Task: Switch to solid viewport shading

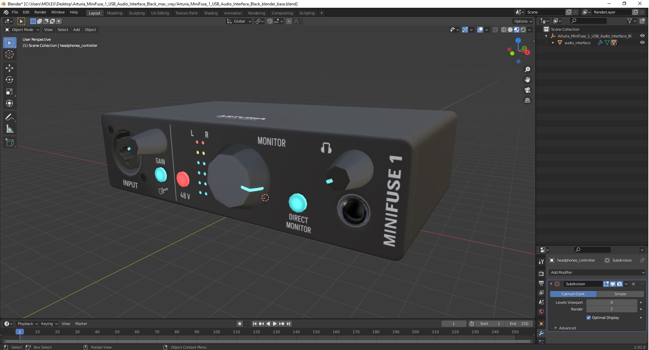Action: [510, 30]
